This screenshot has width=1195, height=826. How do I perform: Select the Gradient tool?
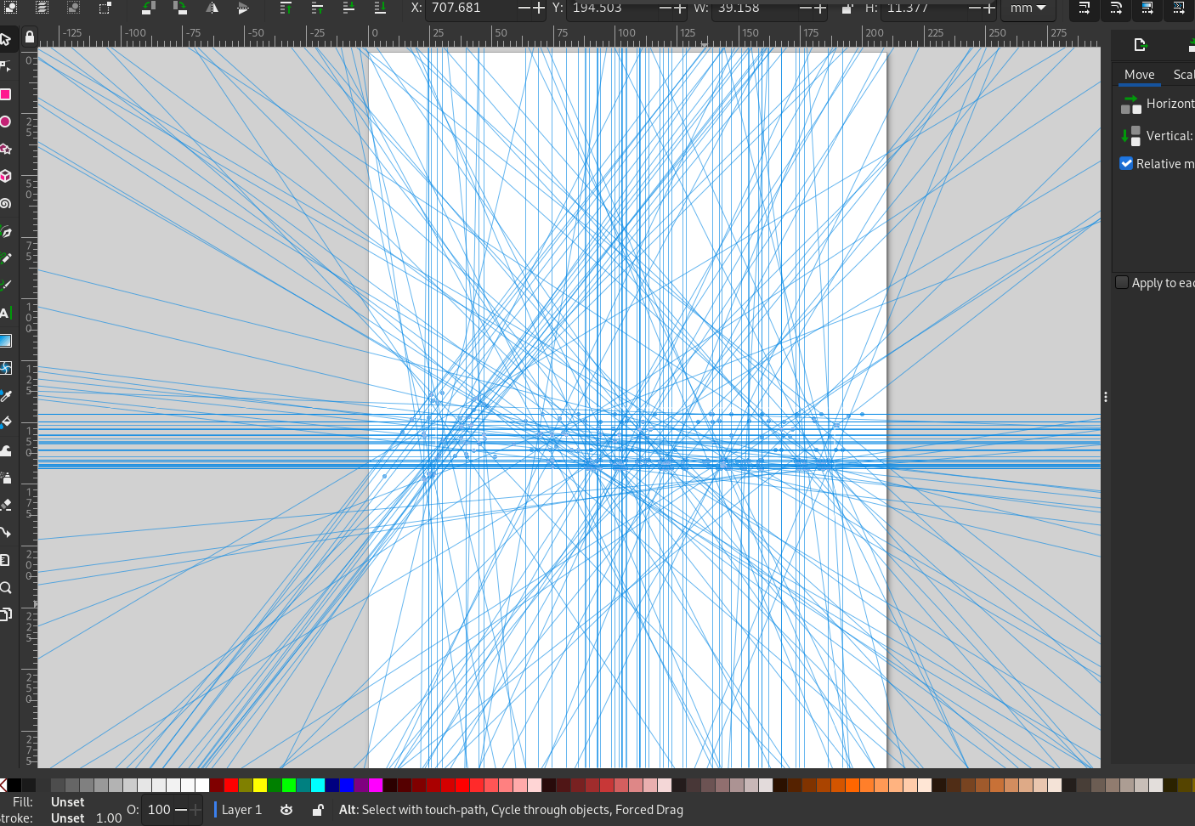[6, 341]
